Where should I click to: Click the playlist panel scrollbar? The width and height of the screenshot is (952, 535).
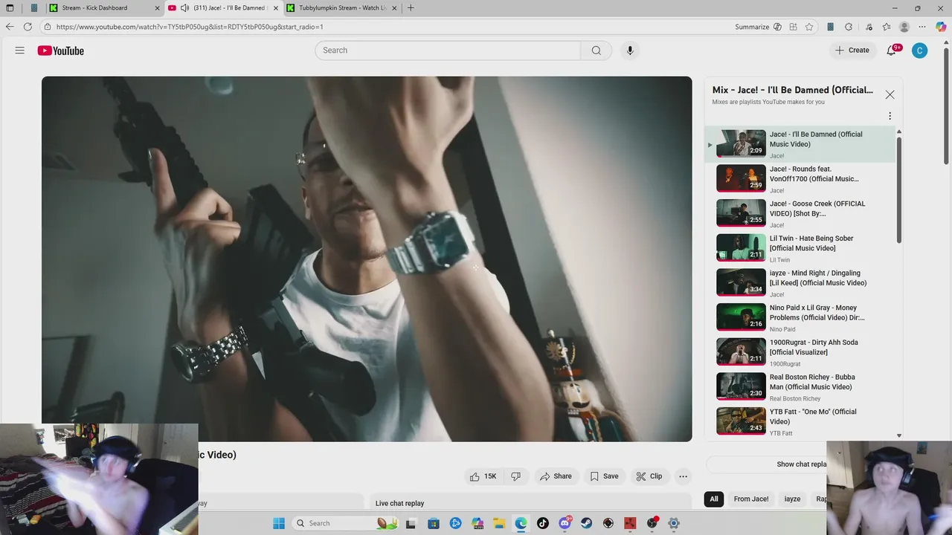pyautogui.click(x=899, y=189)
